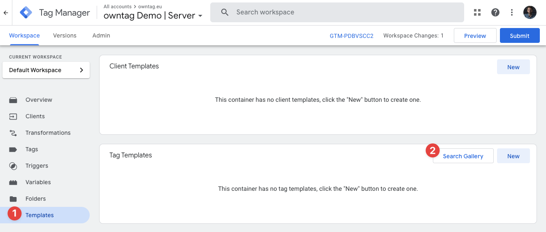Go to Variables in the sidebar
This screenshot has height=232, width=546.
click(38, 182)
